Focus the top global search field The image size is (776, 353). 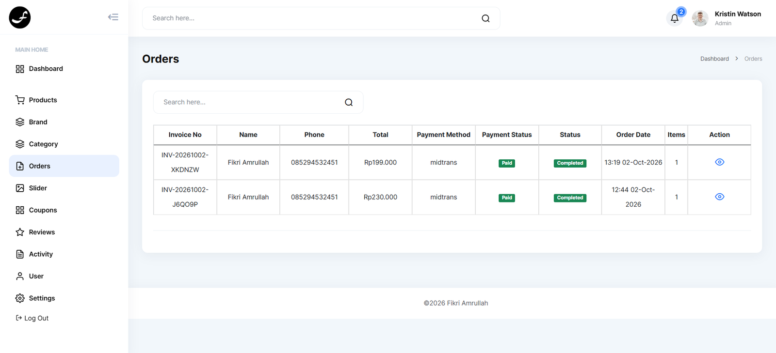pyautogui.click(x=321, y=18)
